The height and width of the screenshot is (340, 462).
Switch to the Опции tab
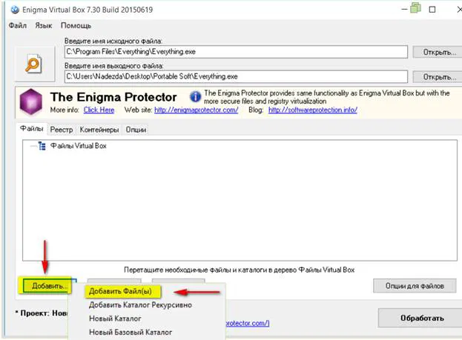coord(136,130)
